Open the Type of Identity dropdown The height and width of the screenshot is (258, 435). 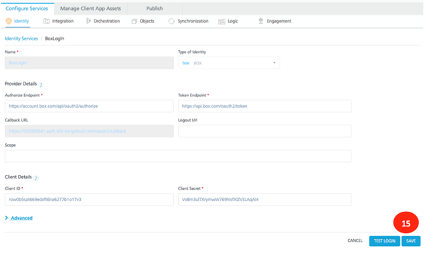(229, 63)
